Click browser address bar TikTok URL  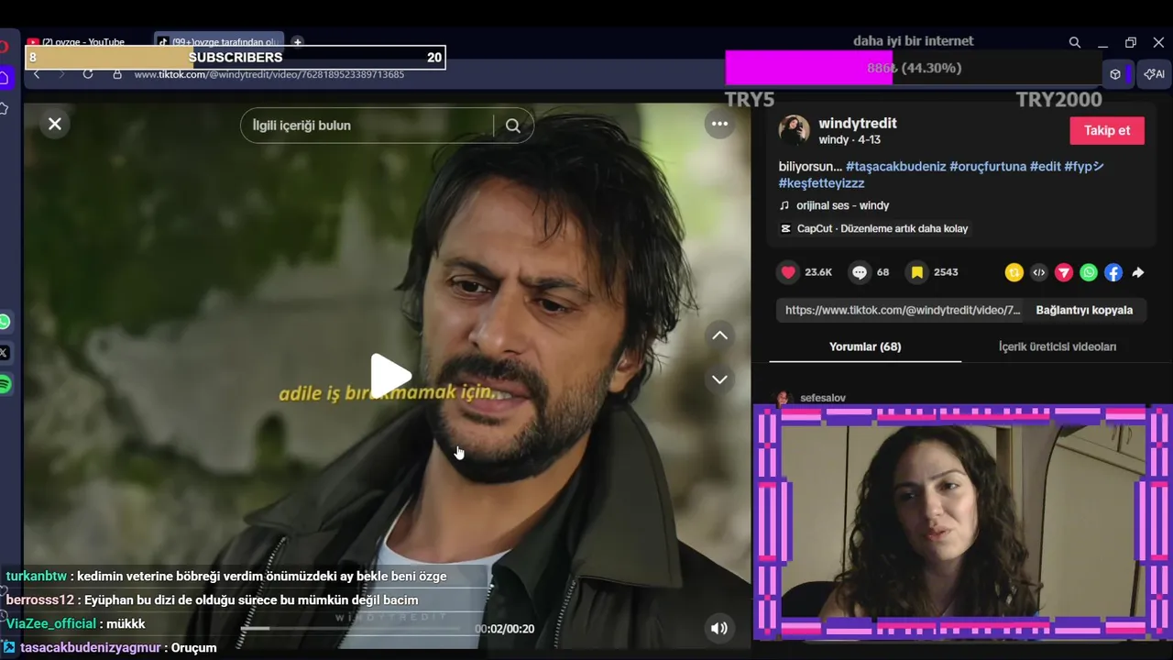coord(269,74)
